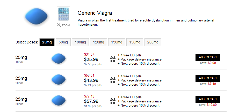Switch to the 100mg dose
This screenshot has height=112, width=246.
click(80, 42)
